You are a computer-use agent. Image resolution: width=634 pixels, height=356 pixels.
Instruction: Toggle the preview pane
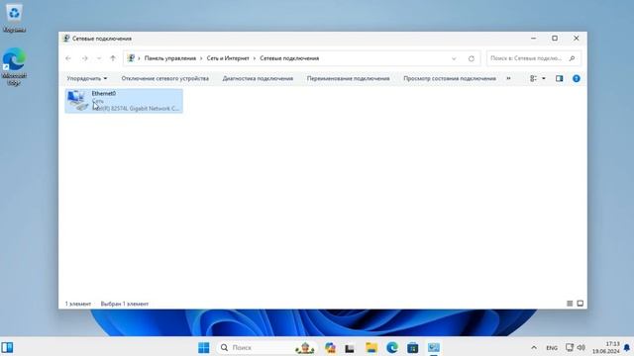559,78
